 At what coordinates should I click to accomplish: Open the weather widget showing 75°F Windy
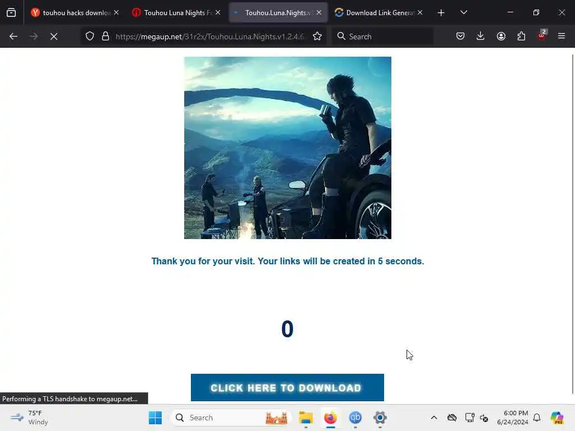(29, 418)
